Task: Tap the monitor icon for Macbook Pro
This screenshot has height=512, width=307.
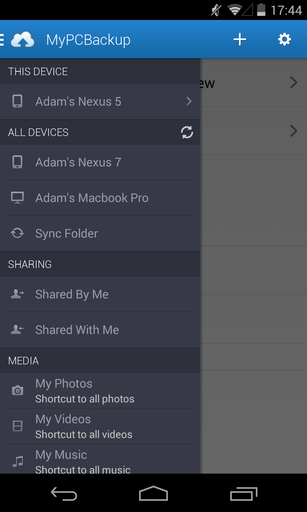Action: (x=18, y=198)
